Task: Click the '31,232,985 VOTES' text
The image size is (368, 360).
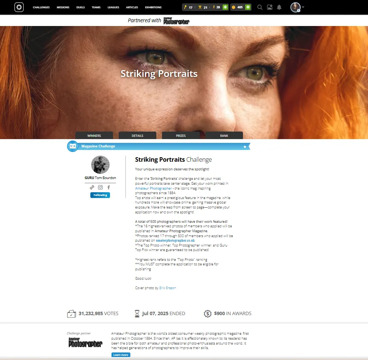Action: point(98,313)
